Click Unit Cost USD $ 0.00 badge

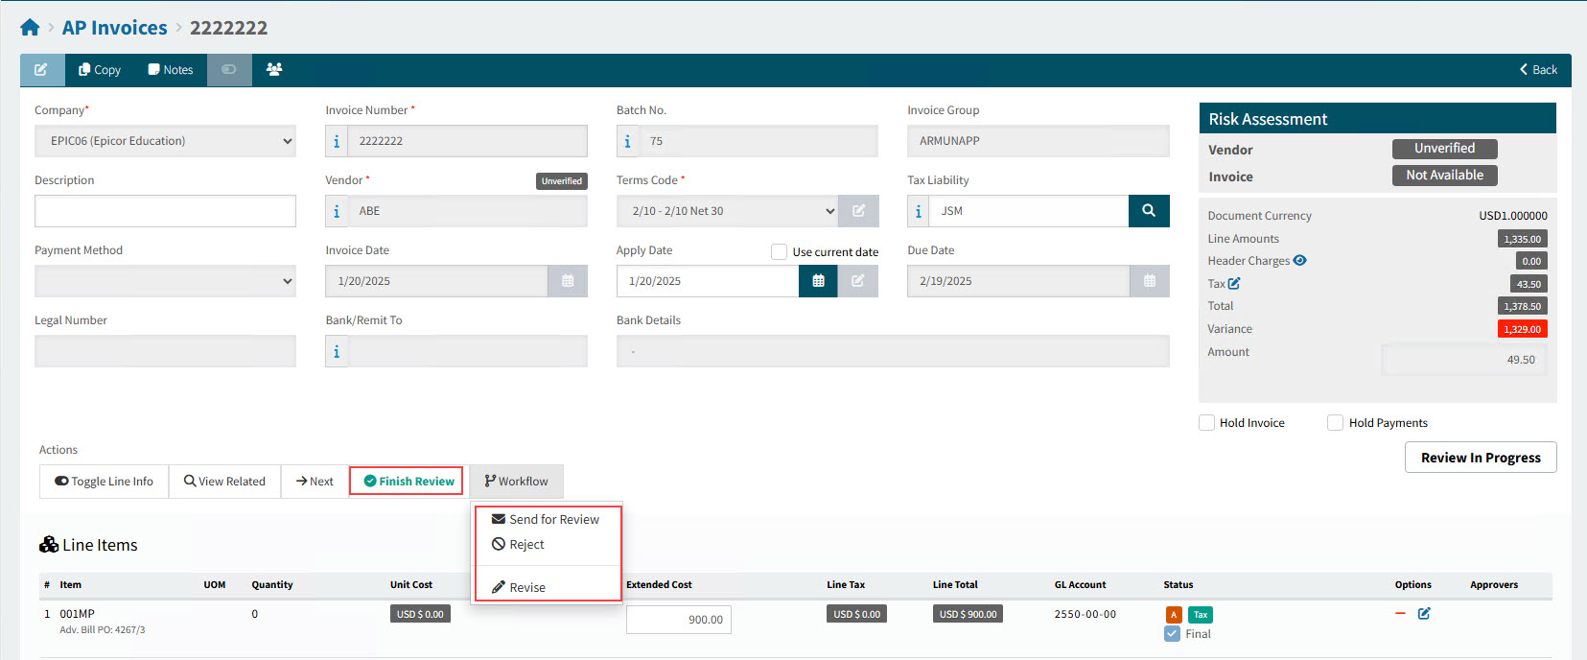click(x=420, y=614)
